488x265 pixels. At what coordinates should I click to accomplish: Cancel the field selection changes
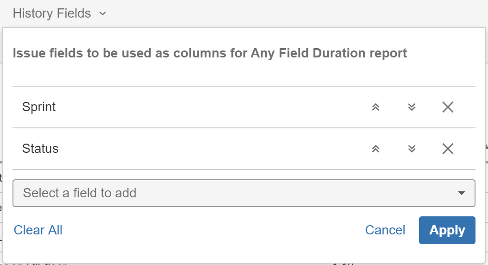(x=385, y=230)
